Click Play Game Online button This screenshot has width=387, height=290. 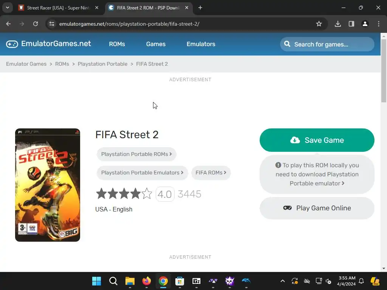click(317, 208)
